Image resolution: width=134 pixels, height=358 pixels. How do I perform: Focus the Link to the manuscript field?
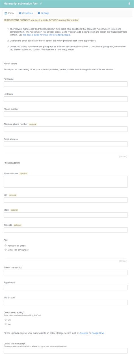66,351
